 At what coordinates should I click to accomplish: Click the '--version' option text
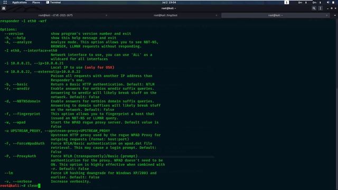(x=14, y=34)
